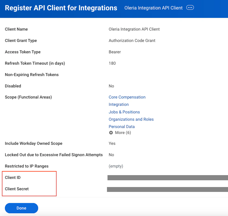Screen dimensions: 228x216
Task: Click the Client Secret field label
Action: (17, 189)
